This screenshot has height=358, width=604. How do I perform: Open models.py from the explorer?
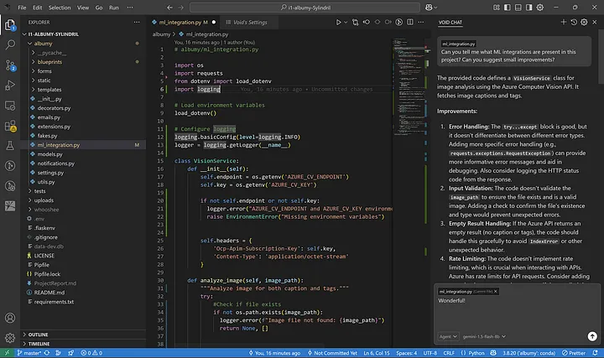[50, 154]
